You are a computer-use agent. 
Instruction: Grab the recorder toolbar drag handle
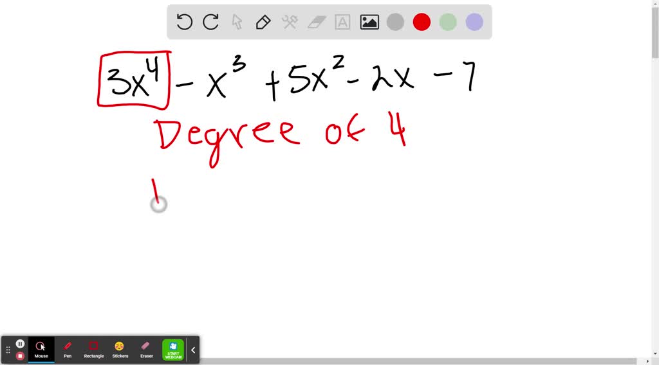tap(8, 350)
